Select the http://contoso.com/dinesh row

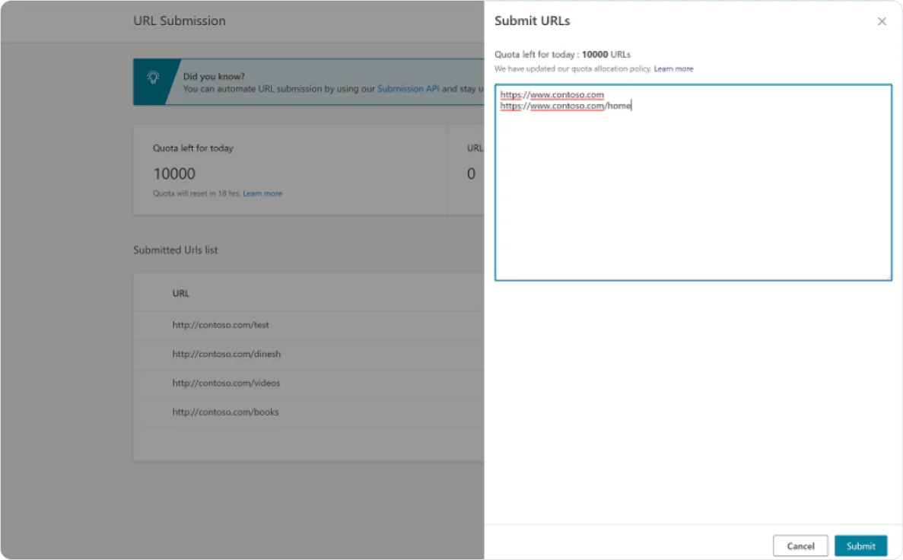309,355
